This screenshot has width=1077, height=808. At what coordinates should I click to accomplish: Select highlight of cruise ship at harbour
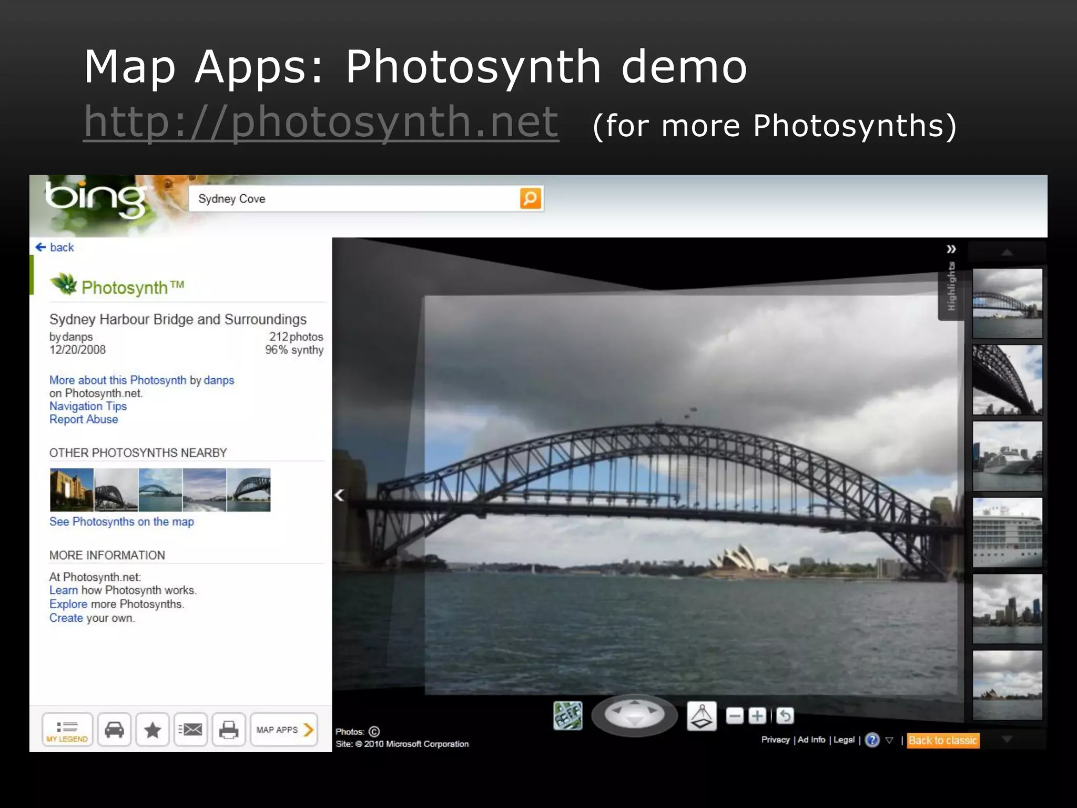1007,456
